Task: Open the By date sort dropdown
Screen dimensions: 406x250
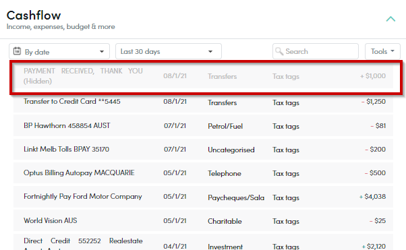Action: click(x=59, y=51)
